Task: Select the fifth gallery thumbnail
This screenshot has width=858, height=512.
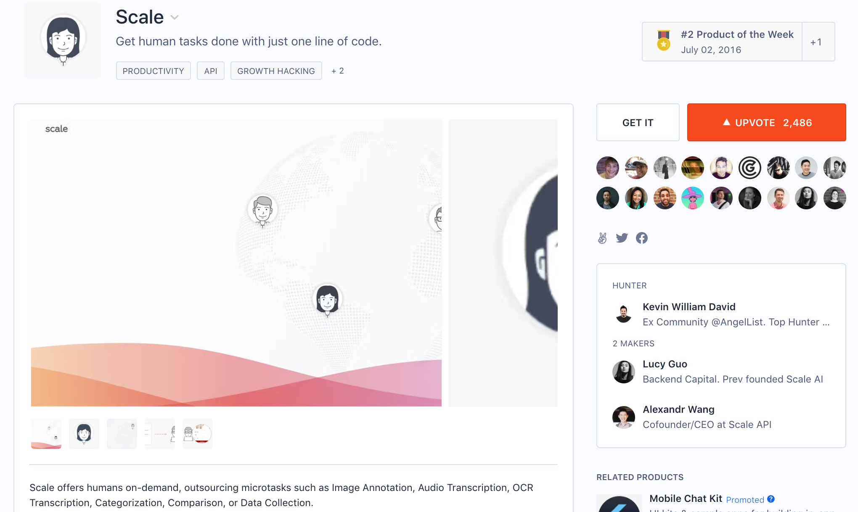Action: pyautogui.click(x=198, y=433)
